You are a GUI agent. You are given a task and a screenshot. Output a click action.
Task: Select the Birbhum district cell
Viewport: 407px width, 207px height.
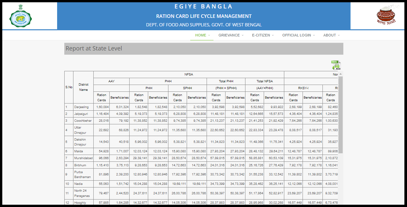83,165
